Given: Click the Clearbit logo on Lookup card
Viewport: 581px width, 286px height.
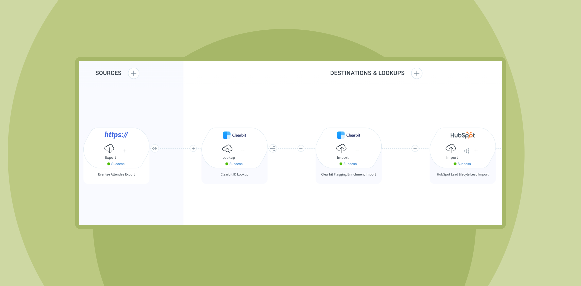Looking at the screenshot, I should tap(234, 135).
